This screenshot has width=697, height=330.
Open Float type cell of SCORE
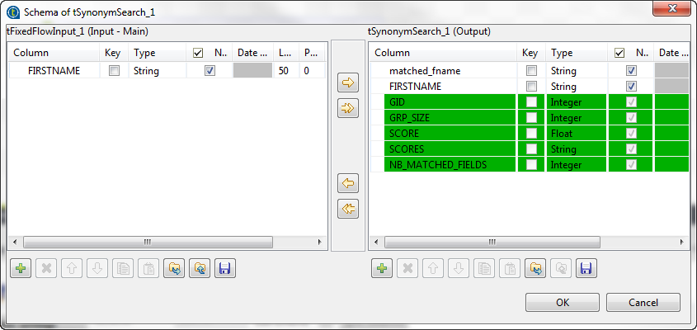coord(577,134)
